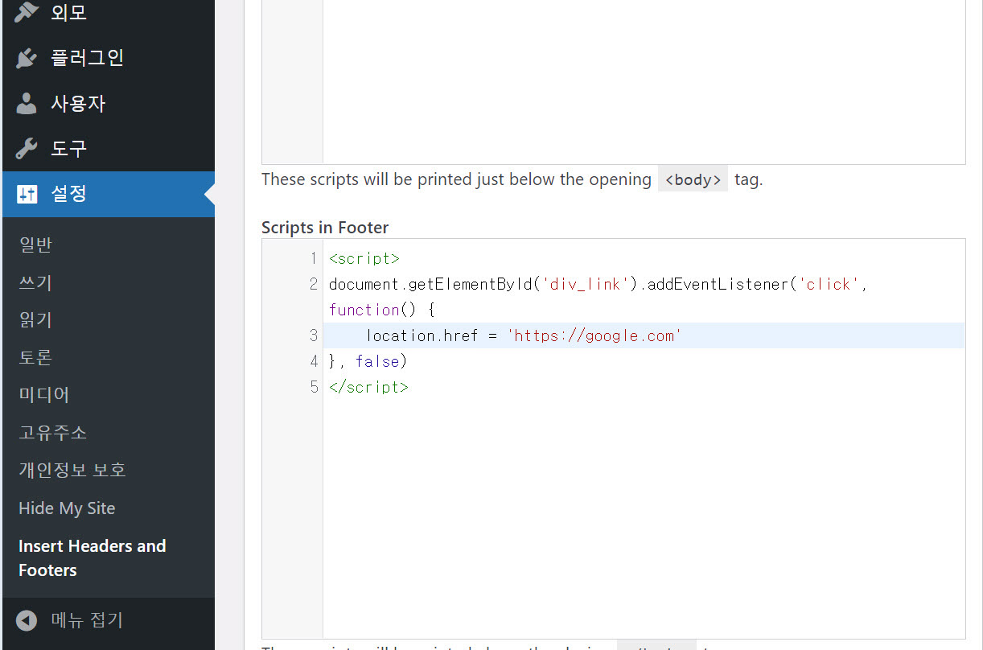
Task: Click the 플러그인 plug icon
Action: 27,58
